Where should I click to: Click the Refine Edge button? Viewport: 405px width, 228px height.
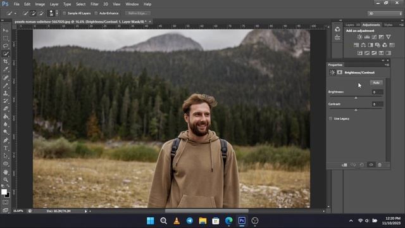point(138,13)
